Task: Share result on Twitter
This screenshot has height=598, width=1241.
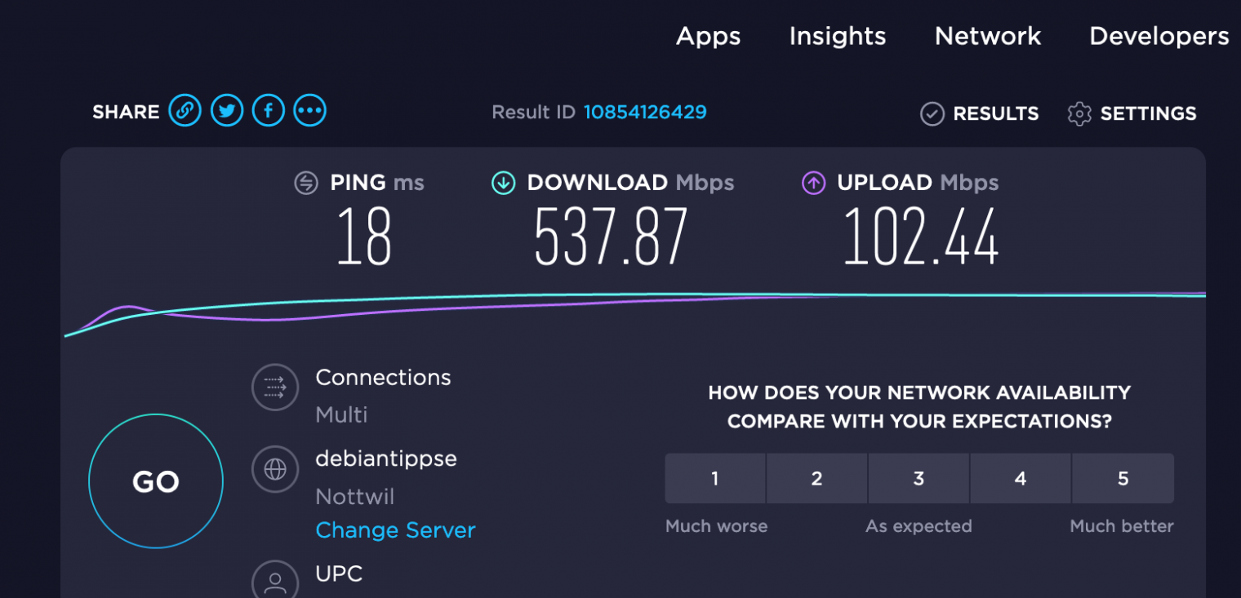Action: [x=227, y=110]
